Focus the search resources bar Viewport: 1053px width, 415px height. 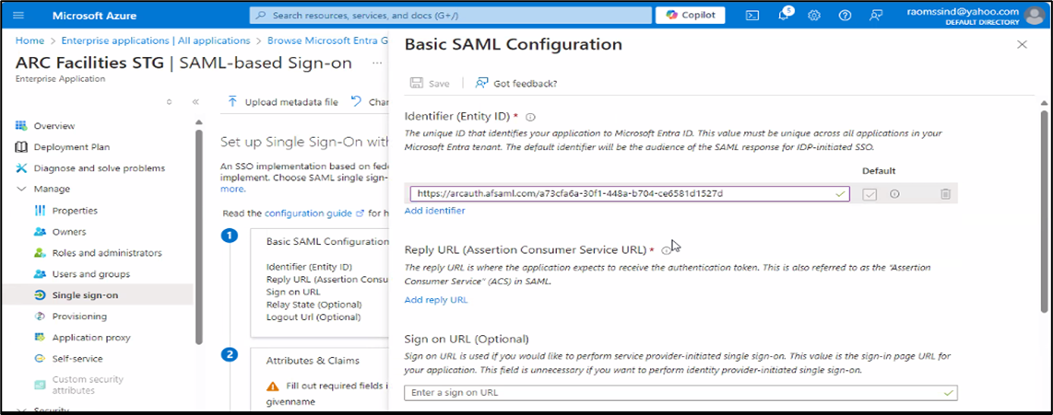[x=451, y=15]
